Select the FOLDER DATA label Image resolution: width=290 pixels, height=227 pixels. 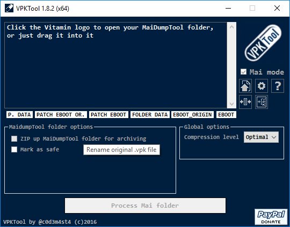tap(150, 115)
